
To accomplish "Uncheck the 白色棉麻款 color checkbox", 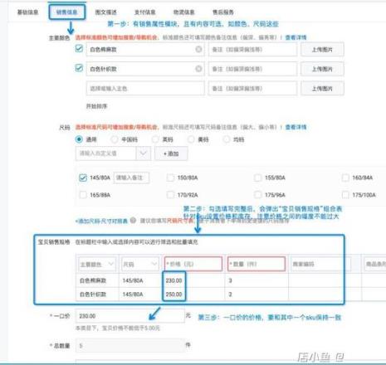I will point(79,49).
